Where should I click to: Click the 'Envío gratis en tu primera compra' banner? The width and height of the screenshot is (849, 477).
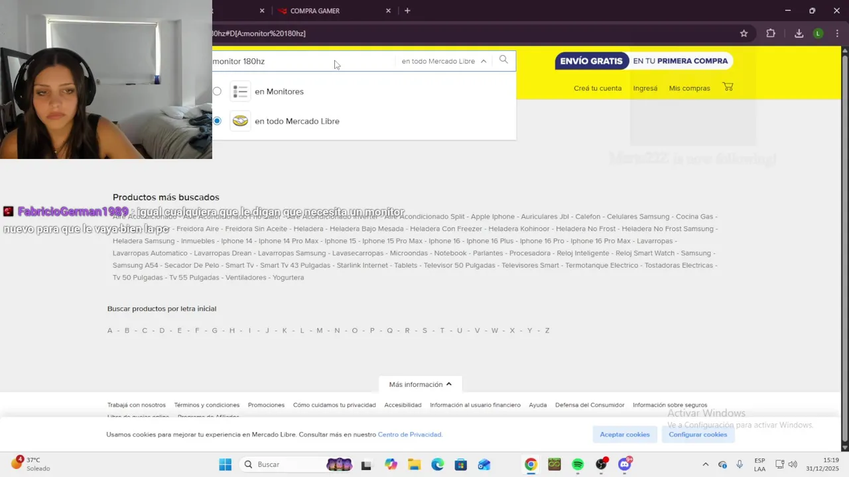pos(644,61)
